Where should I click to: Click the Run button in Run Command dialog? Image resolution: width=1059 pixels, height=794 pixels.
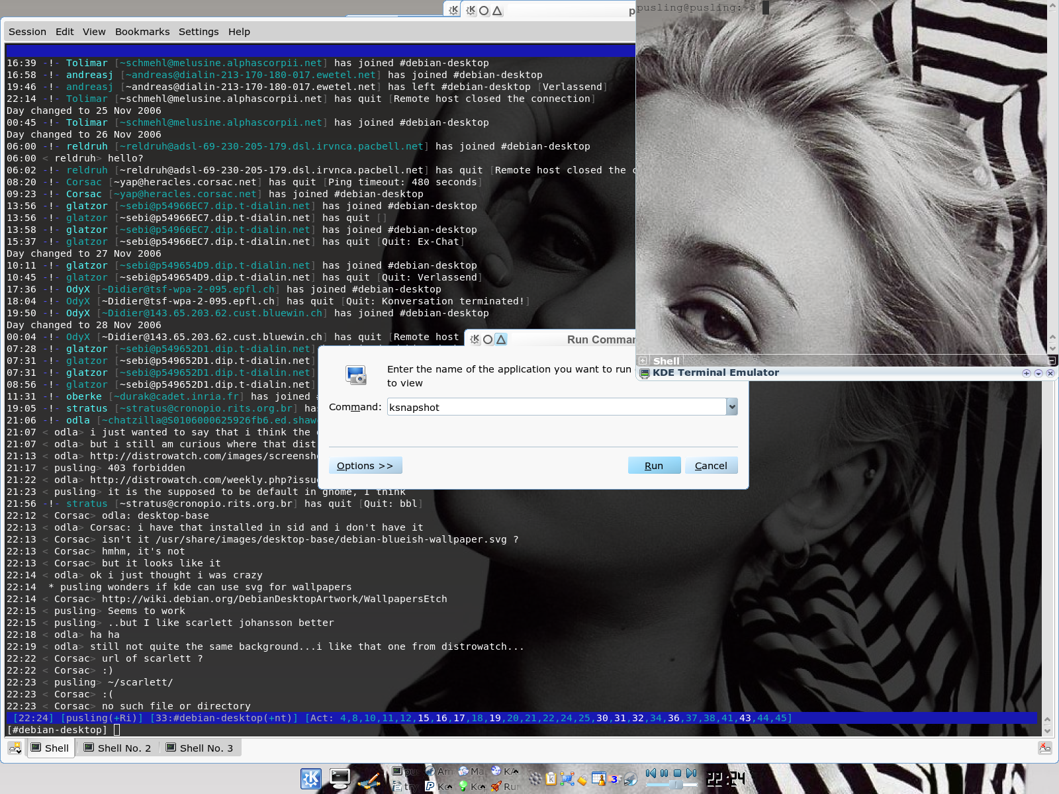654,466
